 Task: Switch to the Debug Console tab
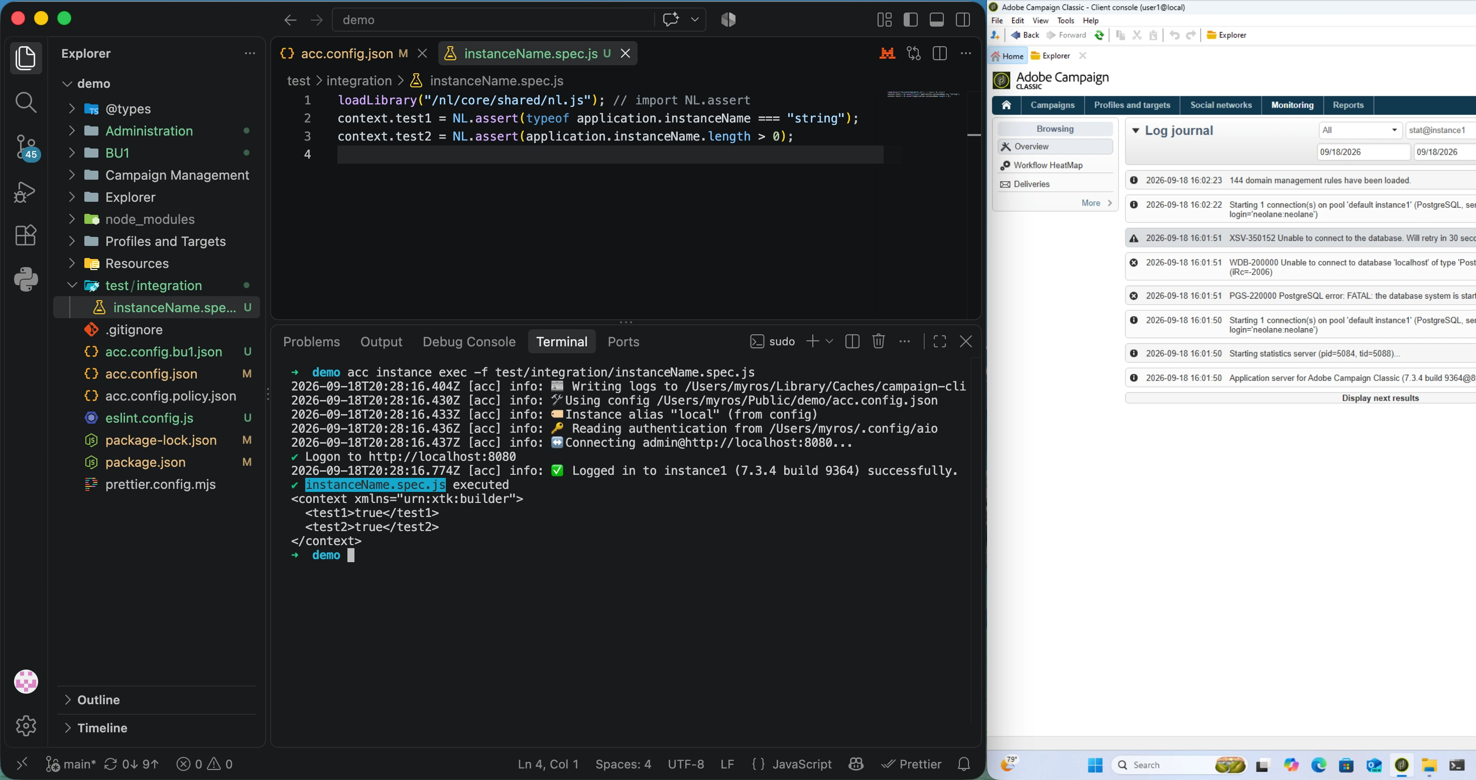[x=469, y=342]
